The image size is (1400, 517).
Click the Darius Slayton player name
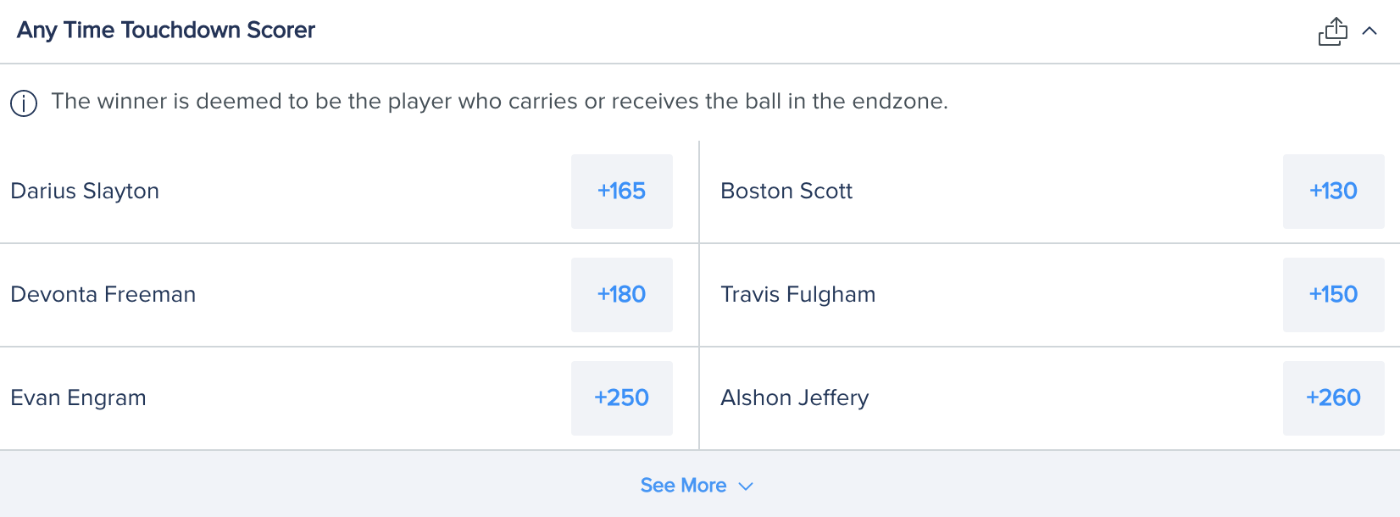[85, 192]
